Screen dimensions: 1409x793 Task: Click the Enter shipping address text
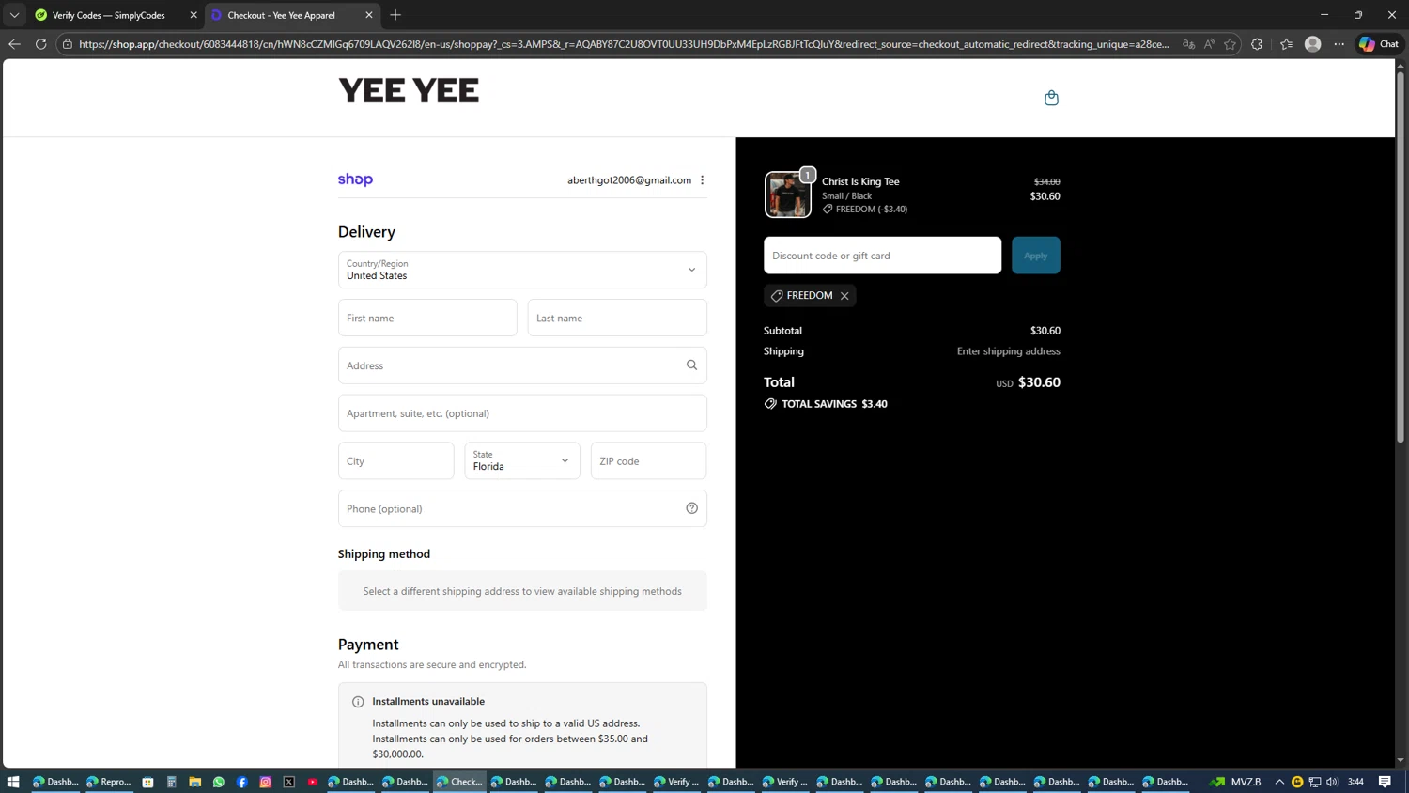tap(1008, 351)
